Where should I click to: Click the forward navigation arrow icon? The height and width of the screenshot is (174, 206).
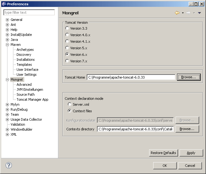188,13
